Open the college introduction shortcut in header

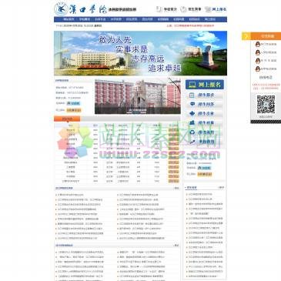tap(166, 9)
